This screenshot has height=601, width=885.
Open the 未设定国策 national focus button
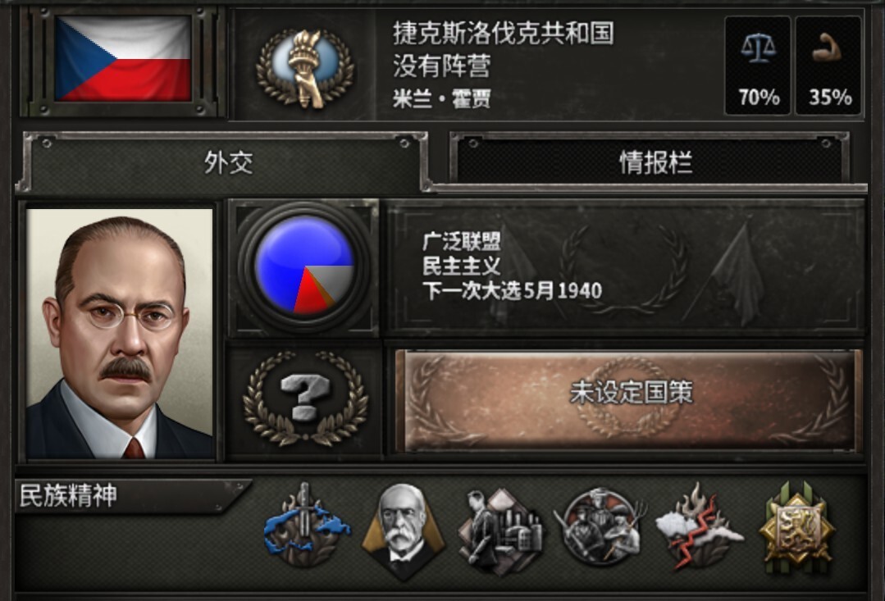click(x=629, y=401)
